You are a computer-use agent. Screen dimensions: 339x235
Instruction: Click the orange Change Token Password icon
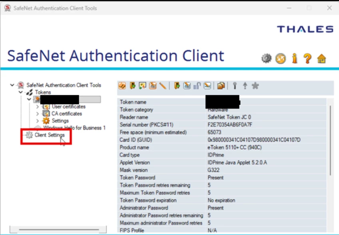153,86
